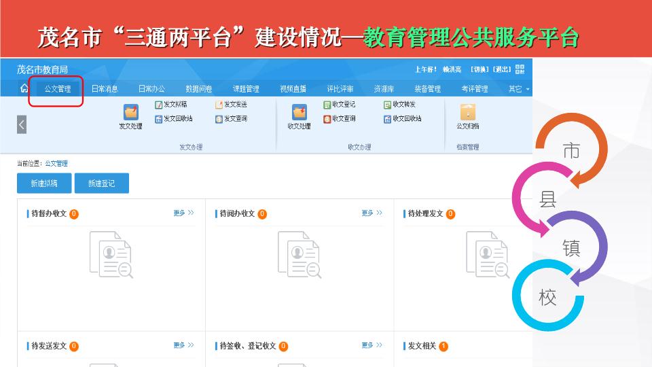Click the 新建登记 button
The width and height of the screenshot is (652, 367).
(x=101, y=183)
